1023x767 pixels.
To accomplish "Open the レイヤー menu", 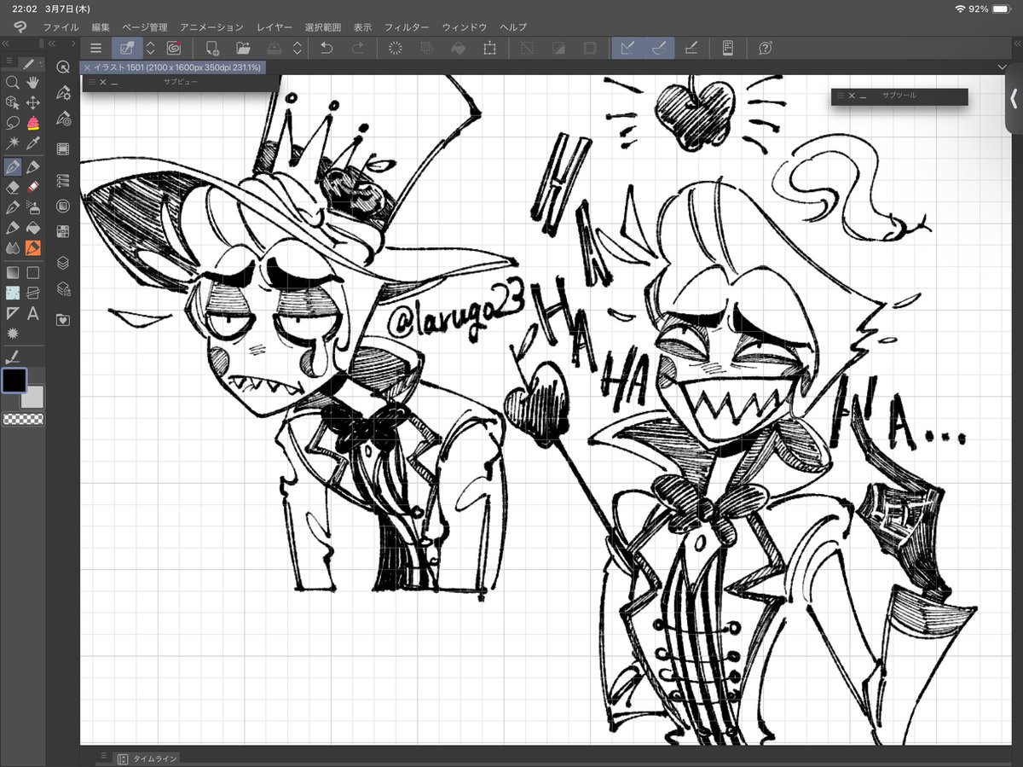I will [275, 27].
